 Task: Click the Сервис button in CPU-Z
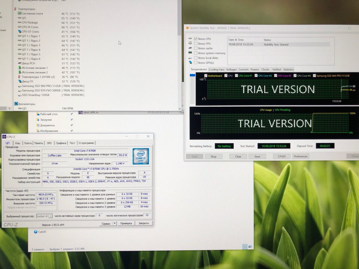(106, 224)
